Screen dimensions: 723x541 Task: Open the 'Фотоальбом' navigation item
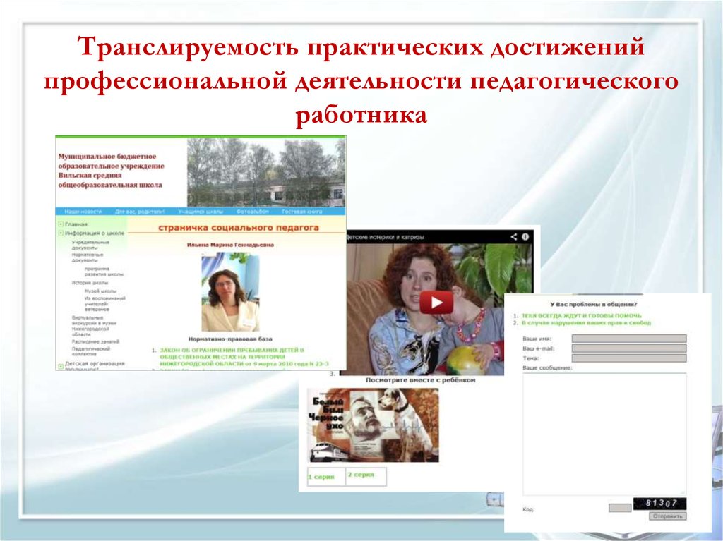[252, 211]
